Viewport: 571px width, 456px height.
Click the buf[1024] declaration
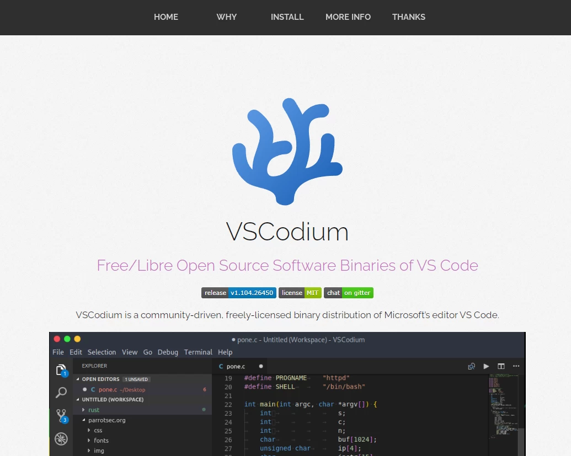tap(357, 439)
